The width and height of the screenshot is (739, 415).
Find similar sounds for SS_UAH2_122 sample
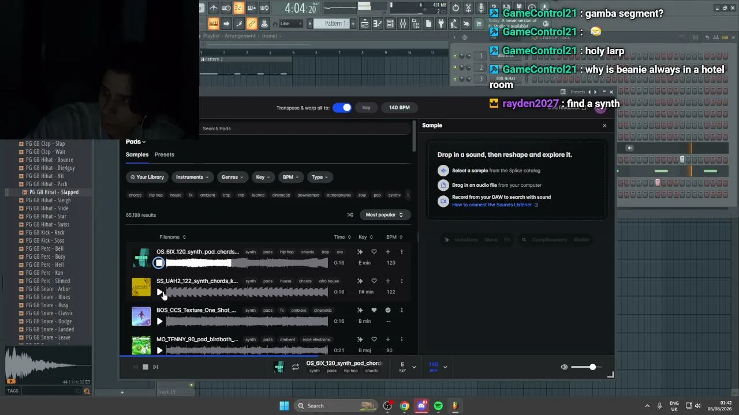pyautogui.click(x=360, y=281)
